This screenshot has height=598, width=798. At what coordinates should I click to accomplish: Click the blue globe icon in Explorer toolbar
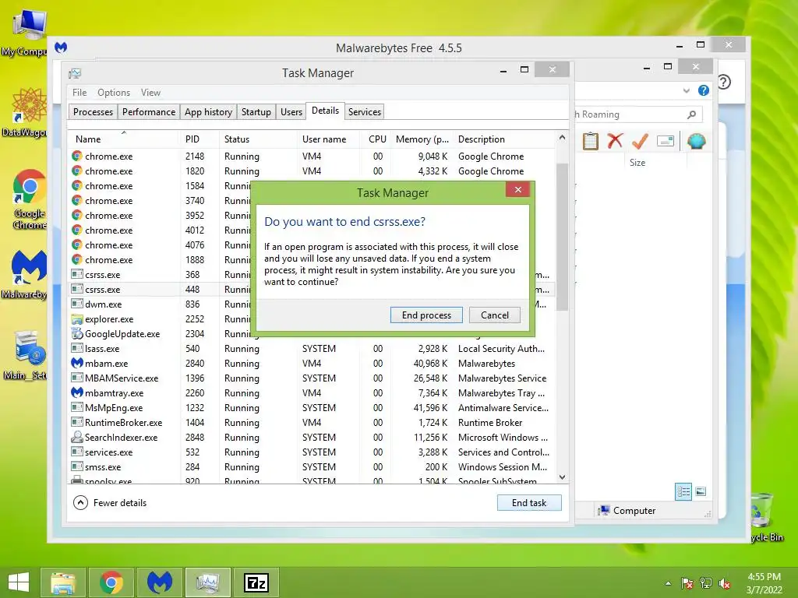pyautogui.click(x=696, y=141)
